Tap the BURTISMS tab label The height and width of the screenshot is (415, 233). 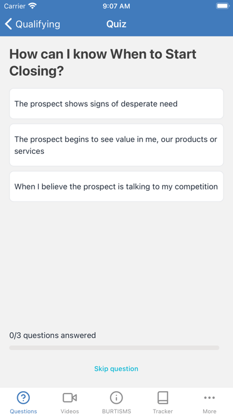click(x=116, y=411)
